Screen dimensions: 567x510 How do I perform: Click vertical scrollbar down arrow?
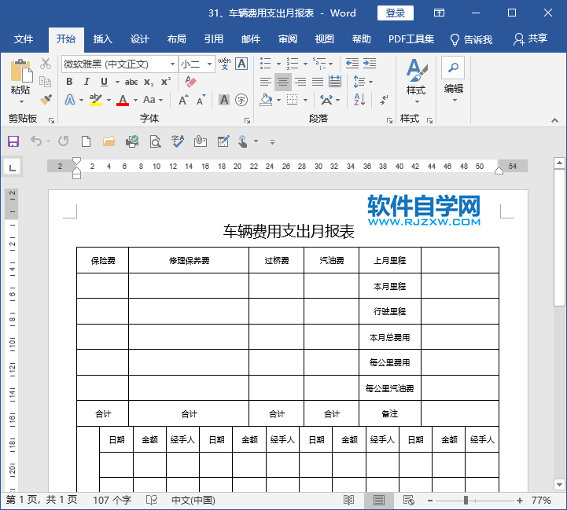tap(559, 484)
